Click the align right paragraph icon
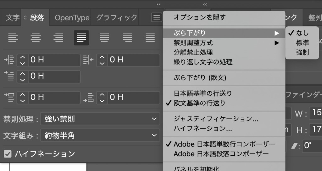Viewport: 322px width, 171px height. coord(58,38)
